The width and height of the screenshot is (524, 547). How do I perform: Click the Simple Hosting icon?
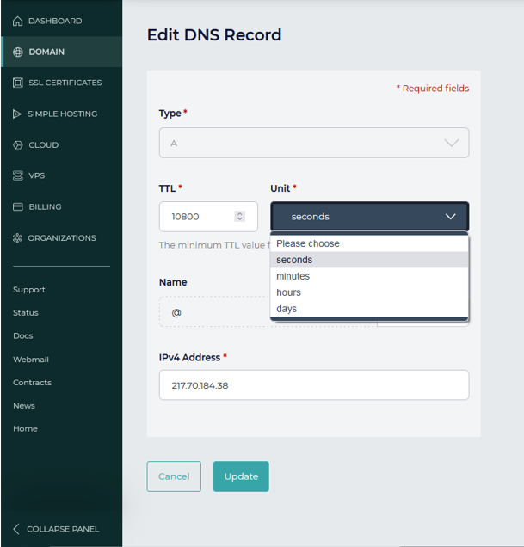click(17, 114)
